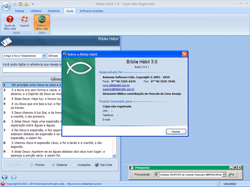Image resolution: width=250 pixels, height=187 pixels.
Task: Click the red help icon in status bar
Action: (3, 184)
